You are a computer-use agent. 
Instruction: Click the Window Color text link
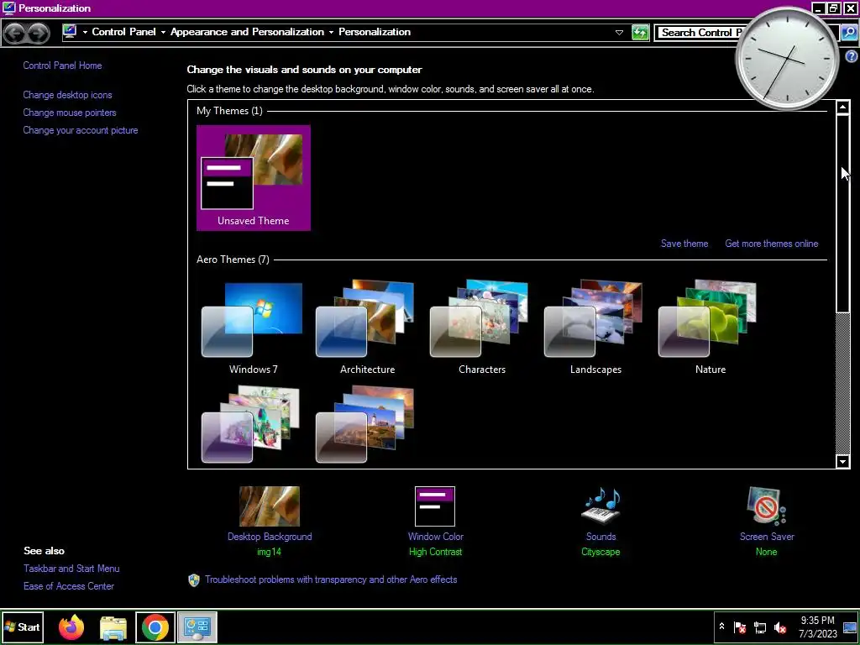pyautogui.click(x=436, y=537)
